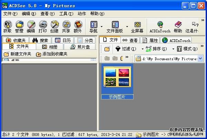
Task: Open the 过滤 filter dropdown arrow
Action: click(x=142, y=49)
